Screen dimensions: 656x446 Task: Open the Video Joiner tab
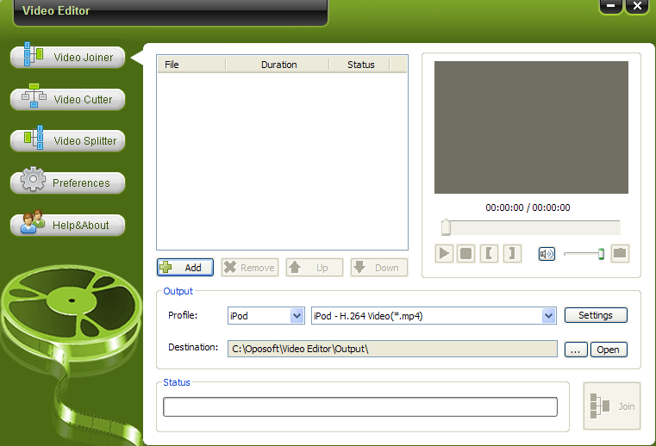[68, 58]
